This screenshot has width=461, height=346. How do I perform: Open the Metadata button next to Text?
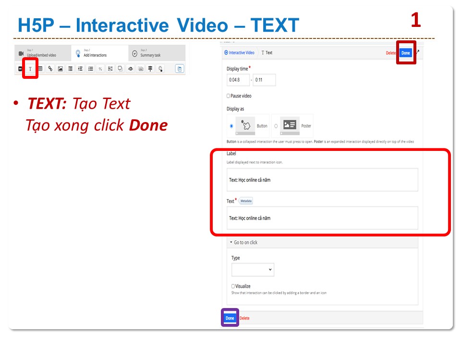tap(246, 201)
